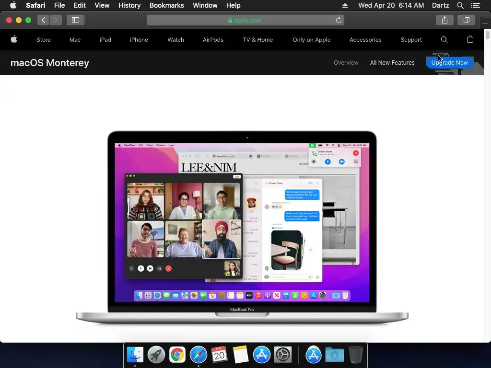Go to the Mac section
491x368 pixels.
click(x=75, y=40)
